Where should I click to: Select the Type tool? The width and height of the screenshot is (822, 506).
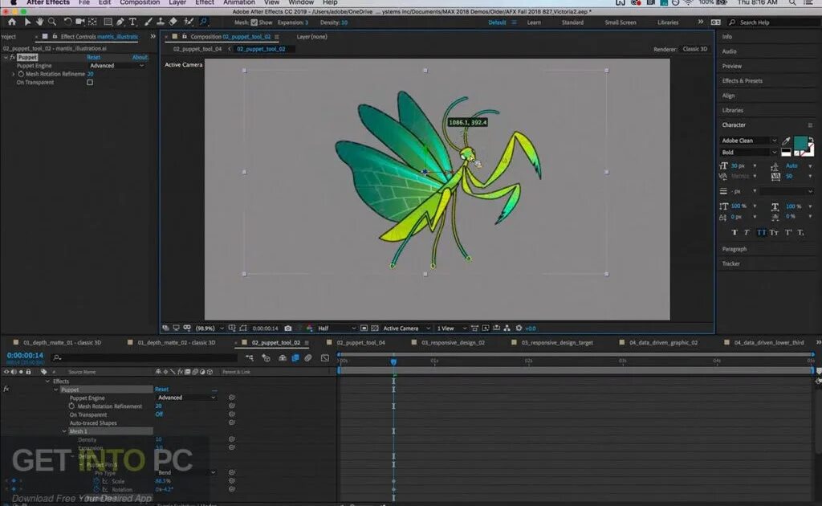pos(132,22)
